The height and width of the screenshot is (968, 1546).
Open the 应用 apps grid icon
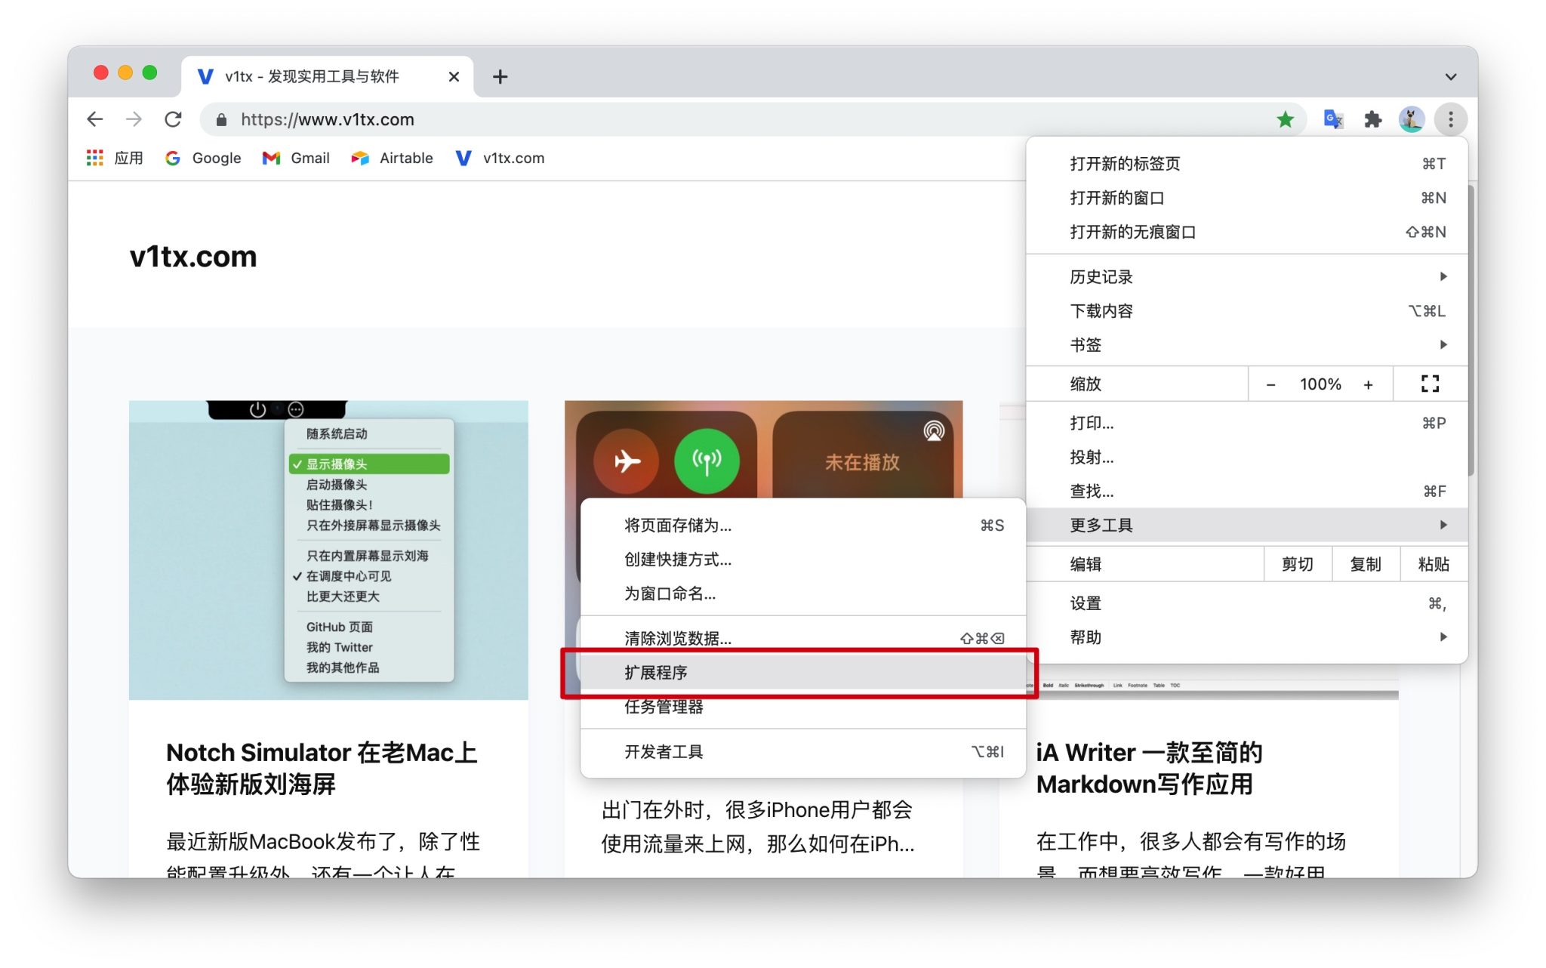pos(94,158)
